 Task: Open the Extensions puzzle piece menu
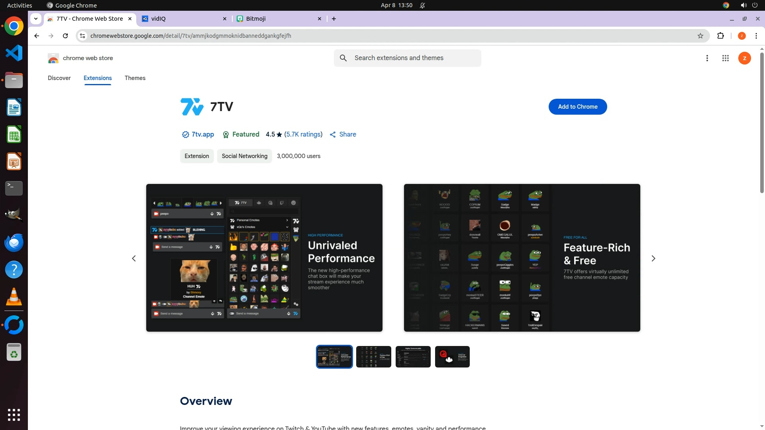(720, 36)
